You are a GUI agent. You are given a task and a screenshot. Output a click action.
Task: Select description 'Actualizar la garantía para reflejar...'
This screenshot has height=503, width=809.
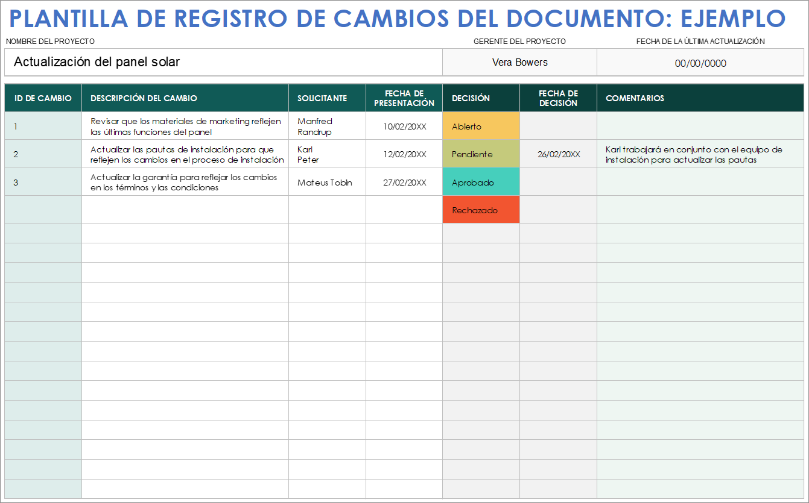click(x=185, y=182)
